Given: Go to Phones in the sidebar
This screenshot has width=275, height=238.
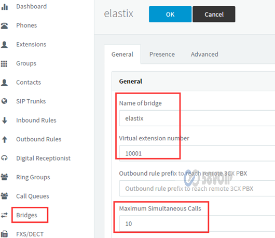Looking at the screenshot, I should coord(26,25).
